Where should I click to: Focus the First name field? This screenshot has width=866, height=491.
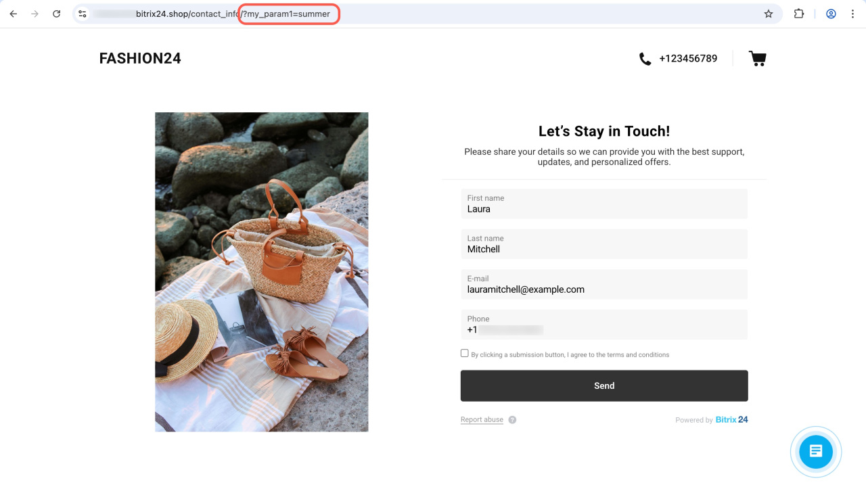pos(604,204)
